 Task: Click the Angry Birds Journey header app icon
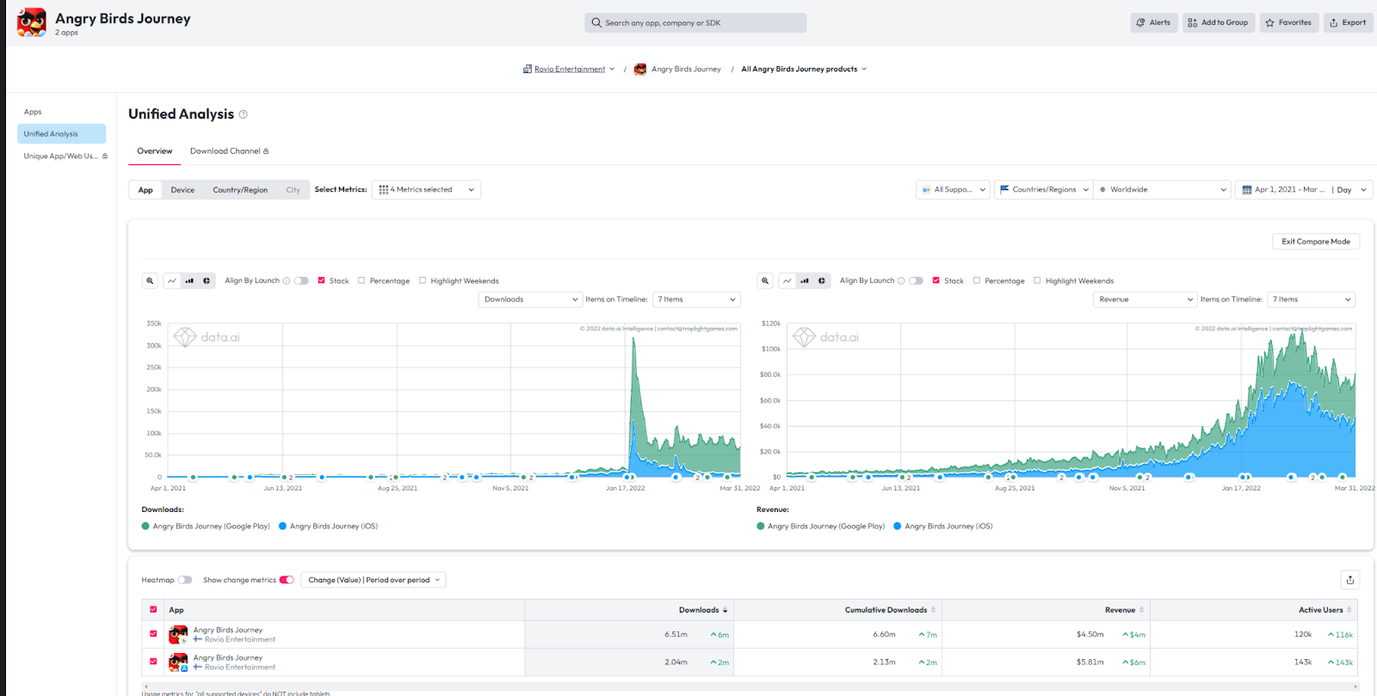coord(32,23)
